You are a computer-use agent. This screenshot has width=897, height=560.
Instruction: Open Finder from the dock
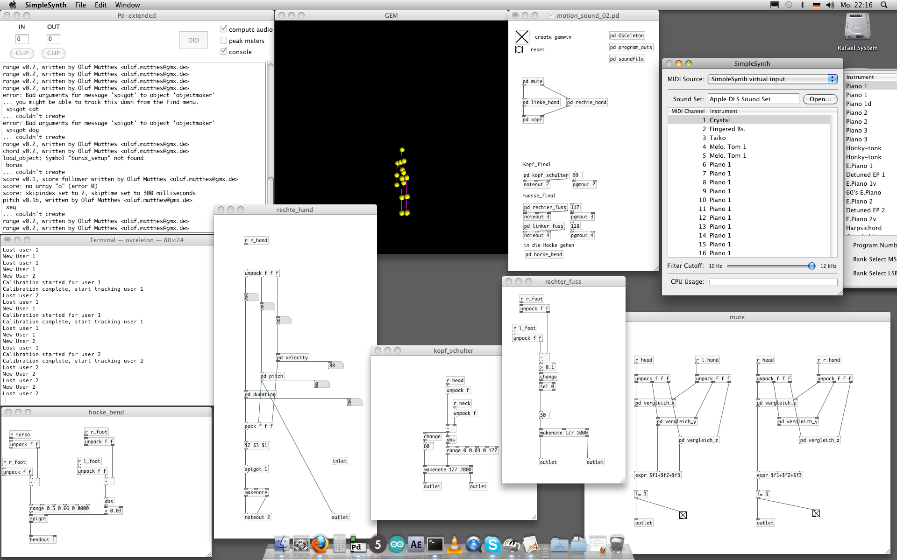tap(282, 544)
